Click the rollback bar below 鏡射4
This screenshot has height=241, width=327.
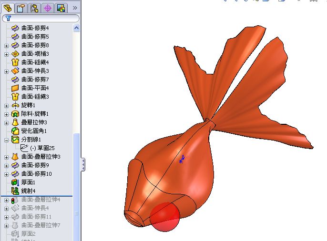pyautogui.click(x=37, y=196)
